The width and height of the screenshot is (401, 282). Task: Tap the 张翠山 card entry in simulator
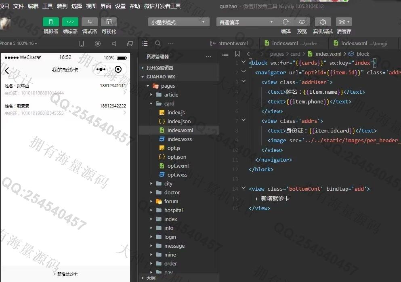[65, 89]
